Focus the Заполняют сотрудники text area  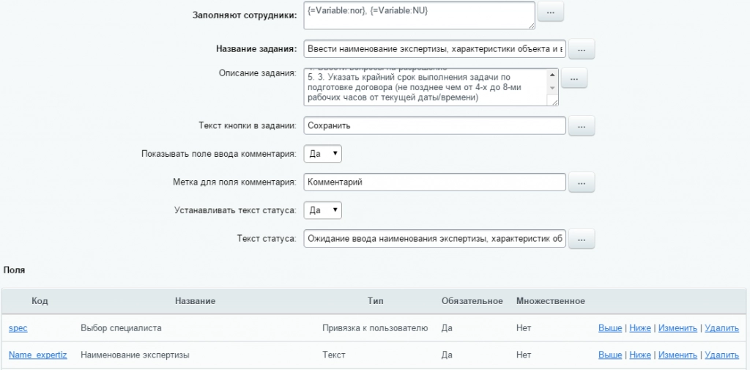click(x=417, y=15)
